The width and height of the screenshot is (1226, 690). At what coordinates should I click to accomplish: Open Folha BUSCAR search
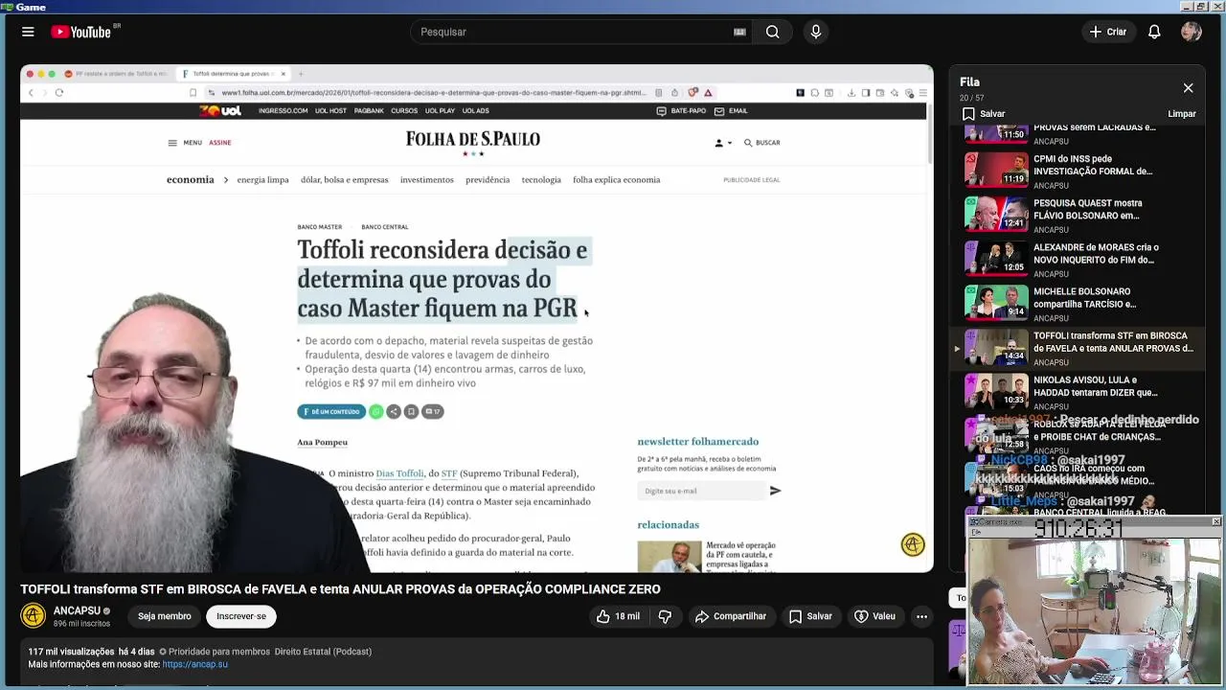coord(761,143)
